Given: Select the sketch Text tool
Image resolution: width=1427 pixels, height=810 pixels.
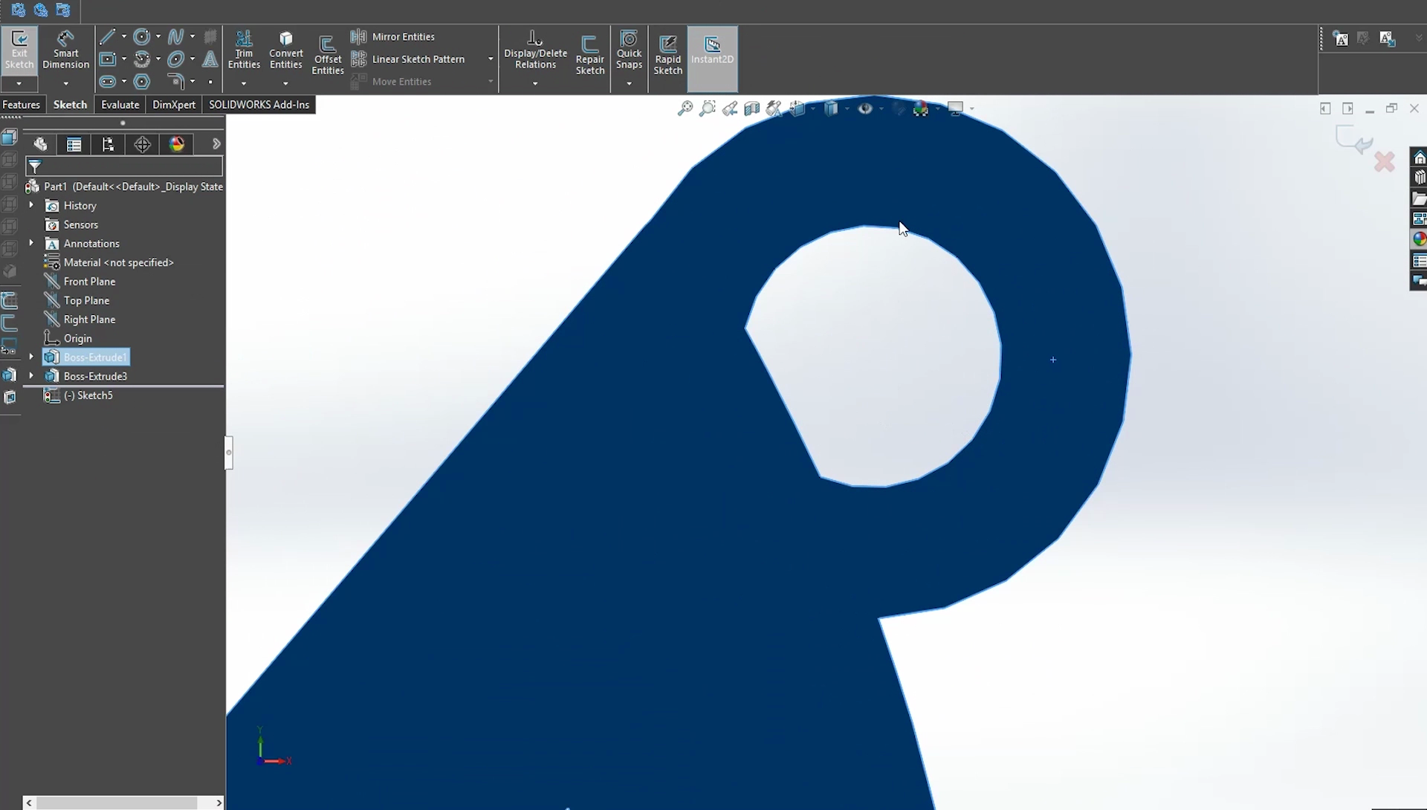Looking at the screenshot, I should pyautogui.click(x=210, y=59).
